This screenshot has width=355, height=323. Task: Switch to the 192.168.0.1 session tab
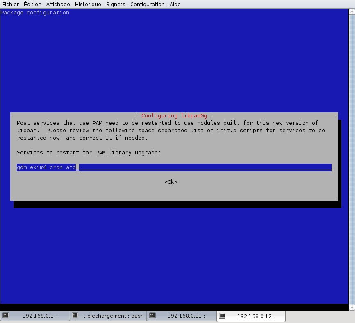coord(39,316)
